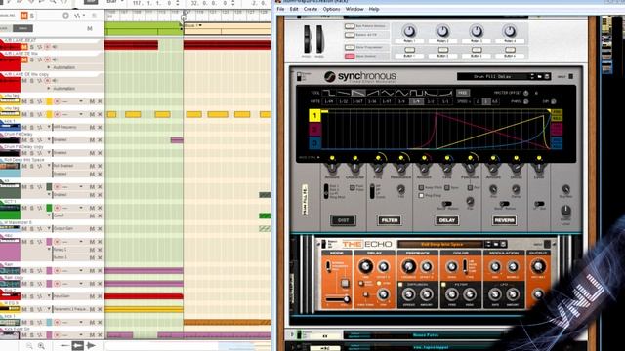Choose yellow modulation curve 1 in Synchronous
Image resolution: width=625 pixels, height=351 pixels.
click(314, 115)
